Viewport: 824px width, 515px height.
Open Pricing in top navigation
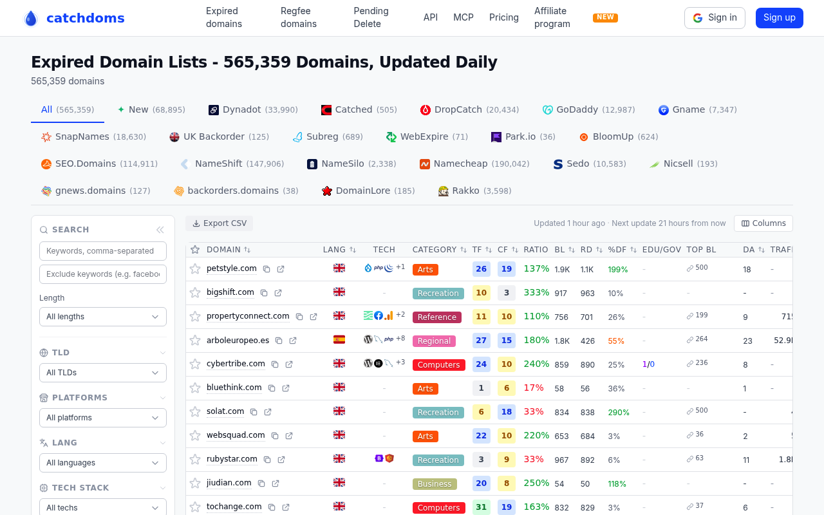504,17
